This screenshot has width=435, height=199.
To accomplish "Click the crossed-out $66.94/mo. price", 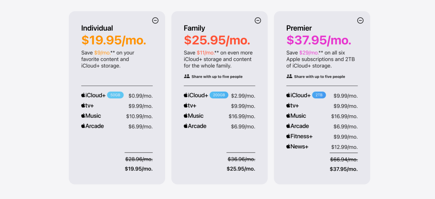I will pyautogui.click(x=343, y=159).
